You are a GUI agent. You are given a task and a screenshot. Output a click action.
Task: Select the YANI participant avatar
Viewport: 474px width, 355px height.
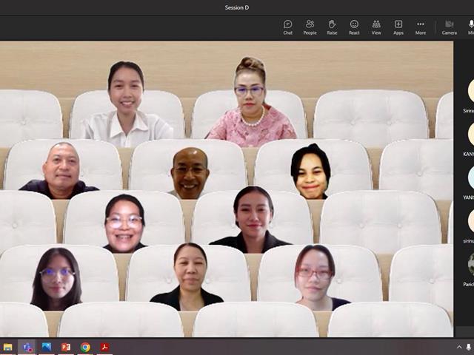(x=471, y=177)
